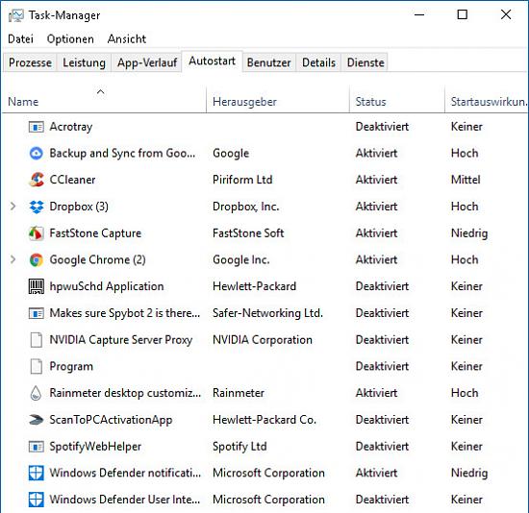Select the CCleaner app icon
The height and width of the screenshot is (513, 529).
click(x=37, y=180)
